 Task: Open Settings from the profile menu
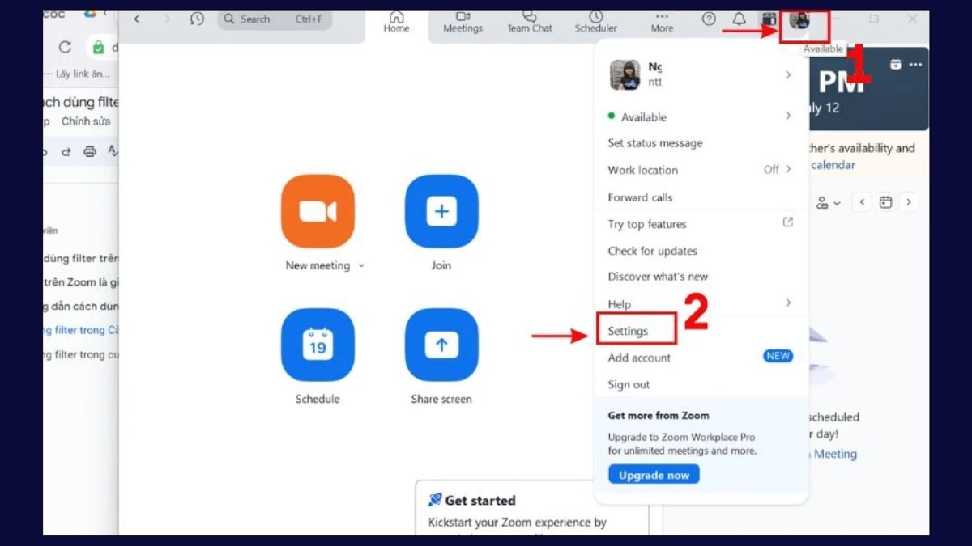click(628, 331)
